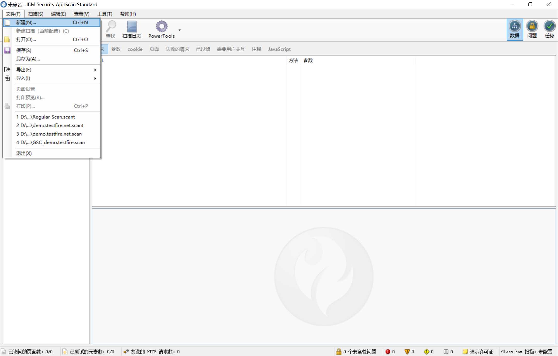
Task: Open the 查看(V) menu
Action: pyautogui.click(x=82, y=14)
